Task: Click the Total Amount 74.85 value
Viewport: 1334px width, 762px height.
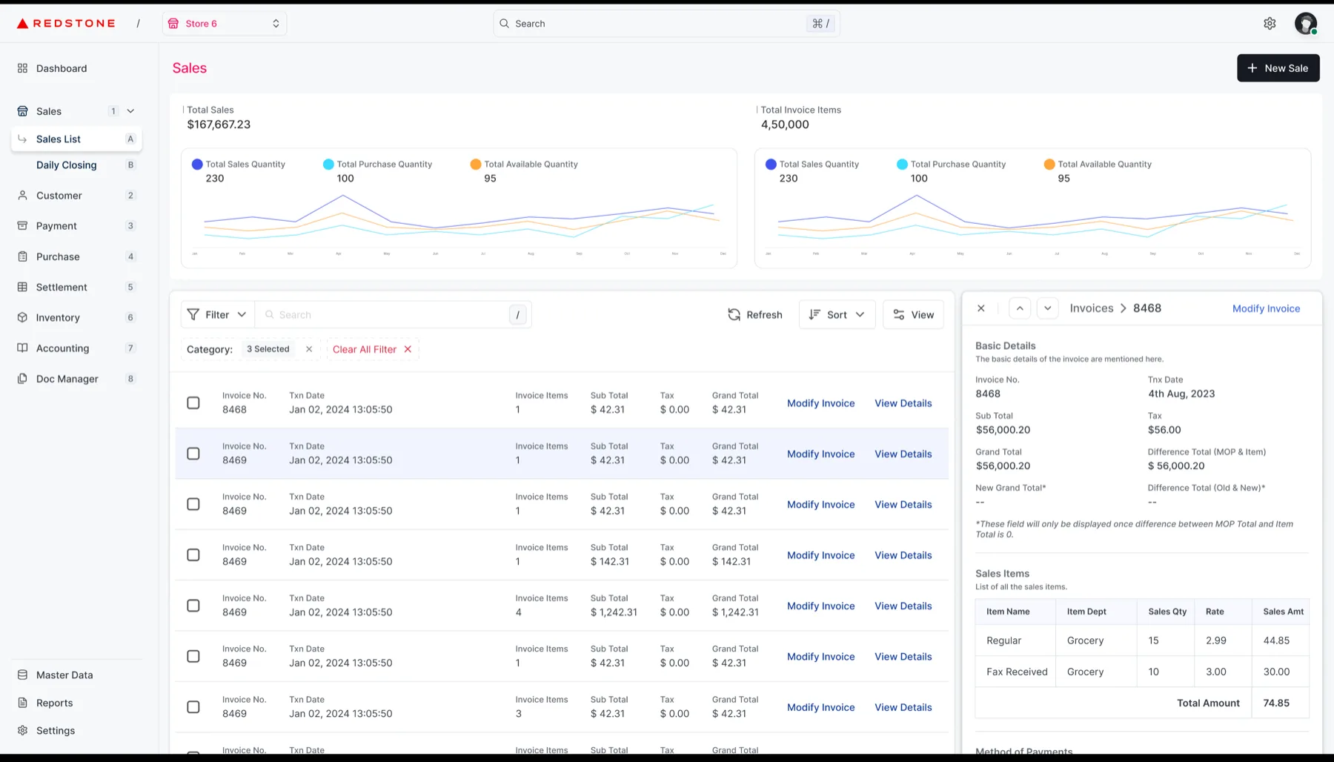Action: point(1276,703)
